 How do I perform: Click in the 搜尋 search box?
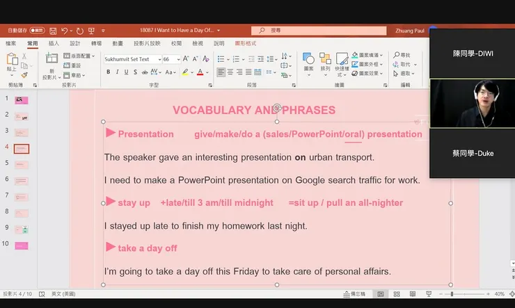pos(319,31)
